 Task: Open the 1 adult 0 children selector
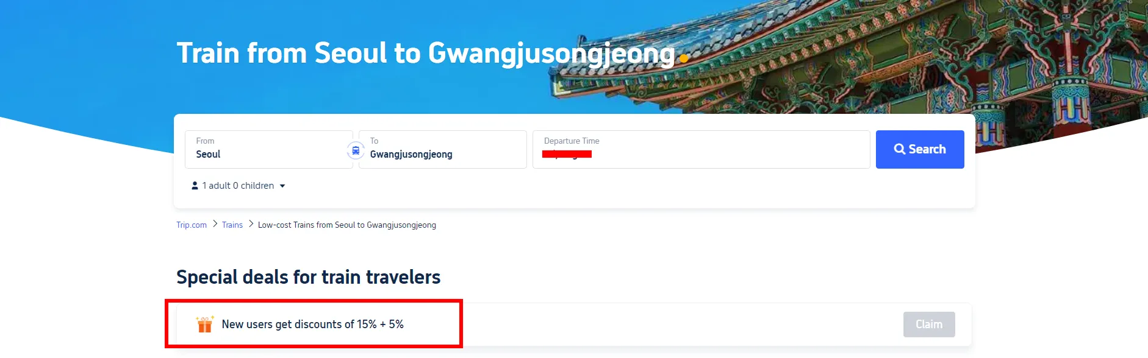coord(239,186)
